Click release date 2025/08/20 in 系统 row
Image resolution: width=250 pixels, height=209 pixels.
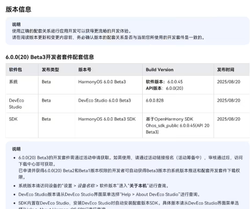click(x=229, y=82)
